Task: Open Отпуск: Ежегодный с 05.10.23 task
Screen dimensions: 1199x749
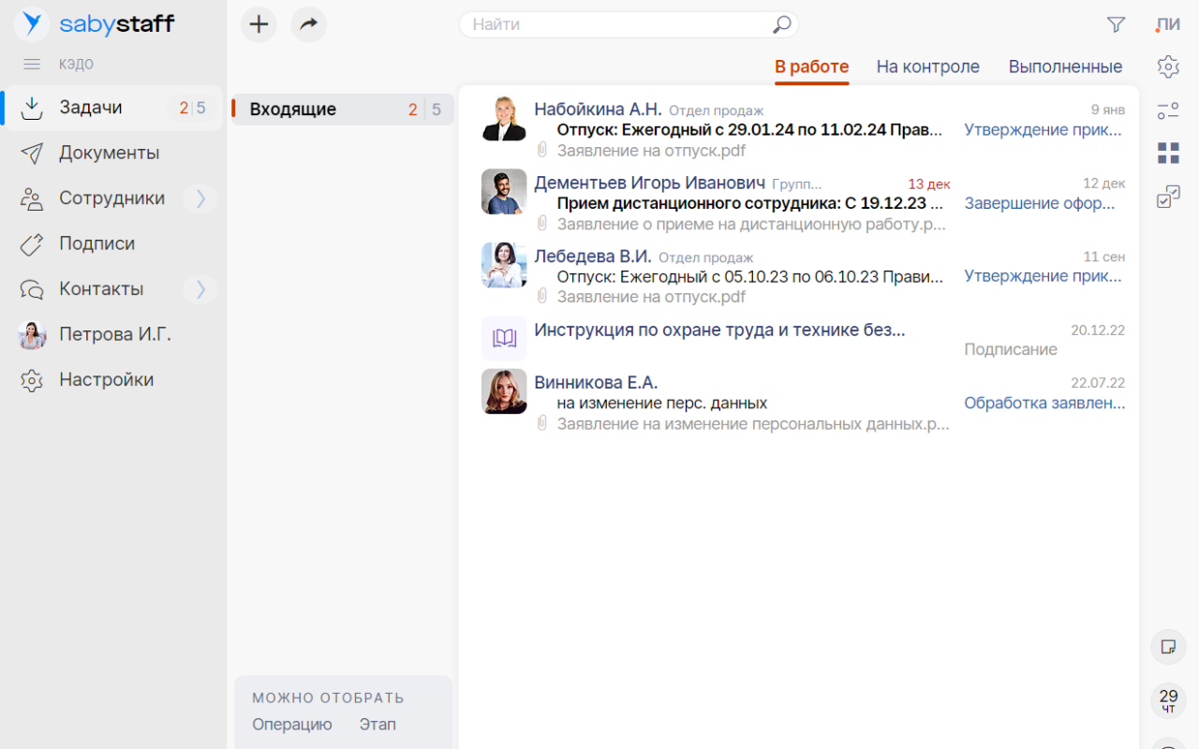Action: coord(750,276)
